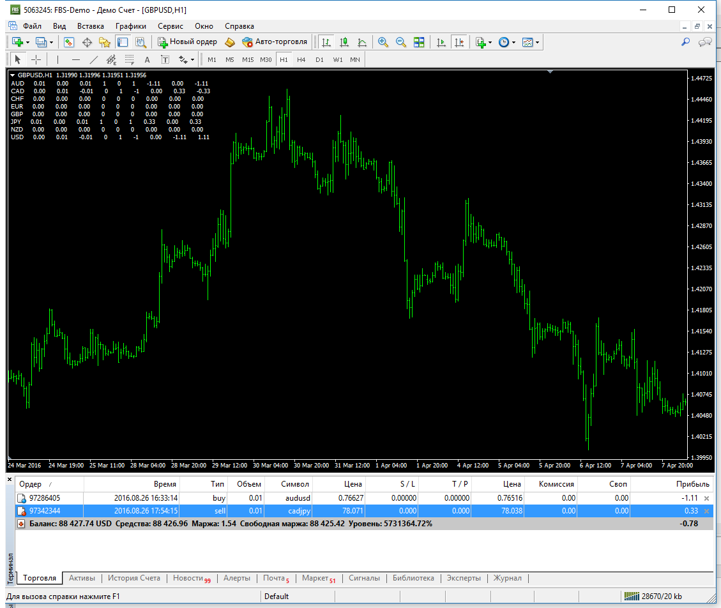Switch to M1 timeframe
The image size is (721, 608).
pyautogui.click(x=212, y=60)
